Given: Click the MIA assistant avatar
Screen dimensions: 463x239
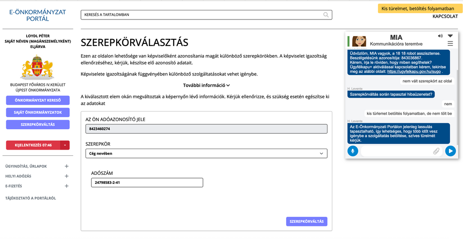Looking at the screenshot, I should coord(359,41).
